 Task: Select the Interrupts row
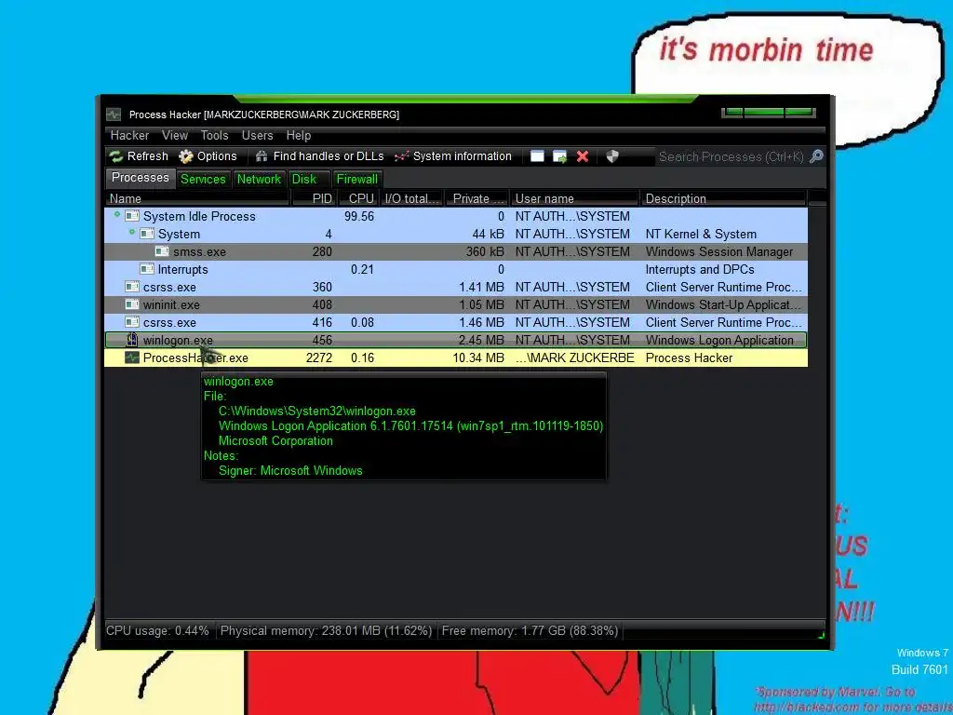(456, 269)
